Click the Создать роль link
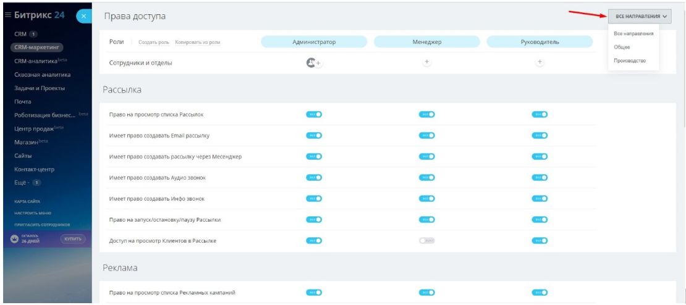686x305 pixels. point(153,43)
